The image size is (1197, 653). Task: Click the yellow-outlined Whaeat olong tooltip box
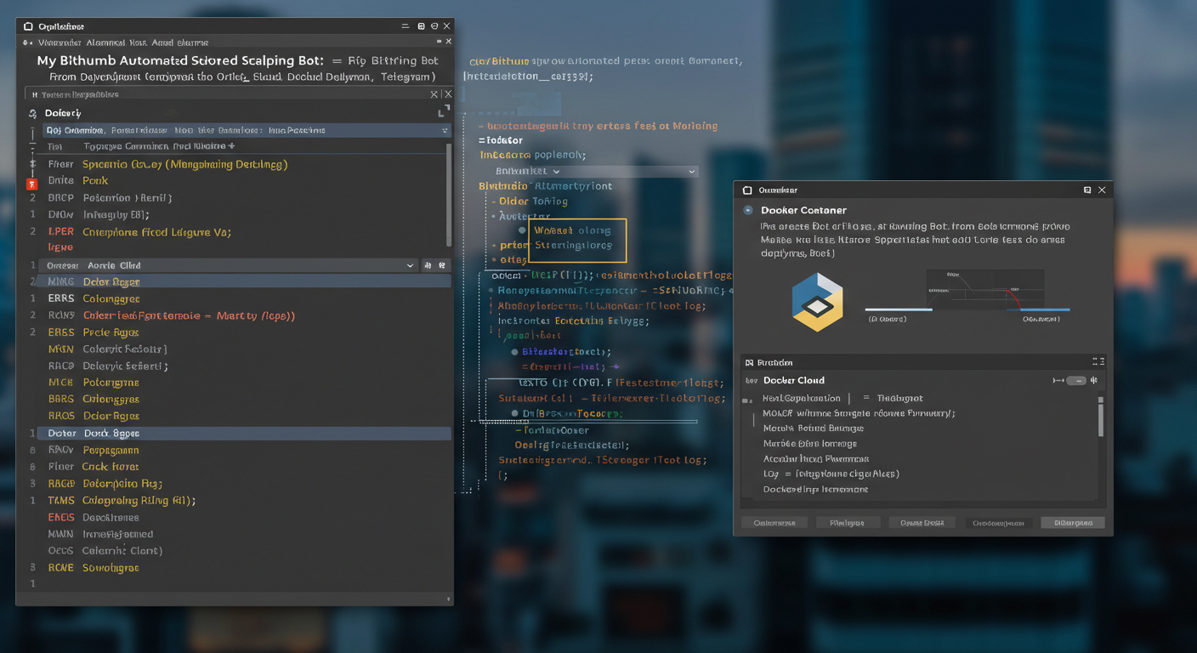(x=578, y=240)
